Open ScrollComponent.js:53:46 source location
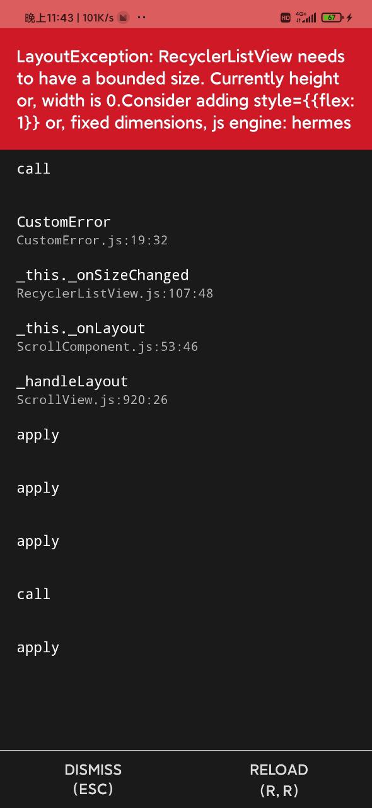The height and width of the screenshot is (808, 372). (107, 347)
